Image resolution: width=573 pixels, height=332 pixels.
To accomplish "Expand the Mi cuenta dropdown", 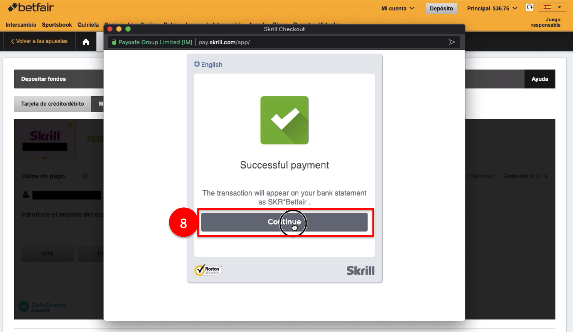I will point(398,8).
